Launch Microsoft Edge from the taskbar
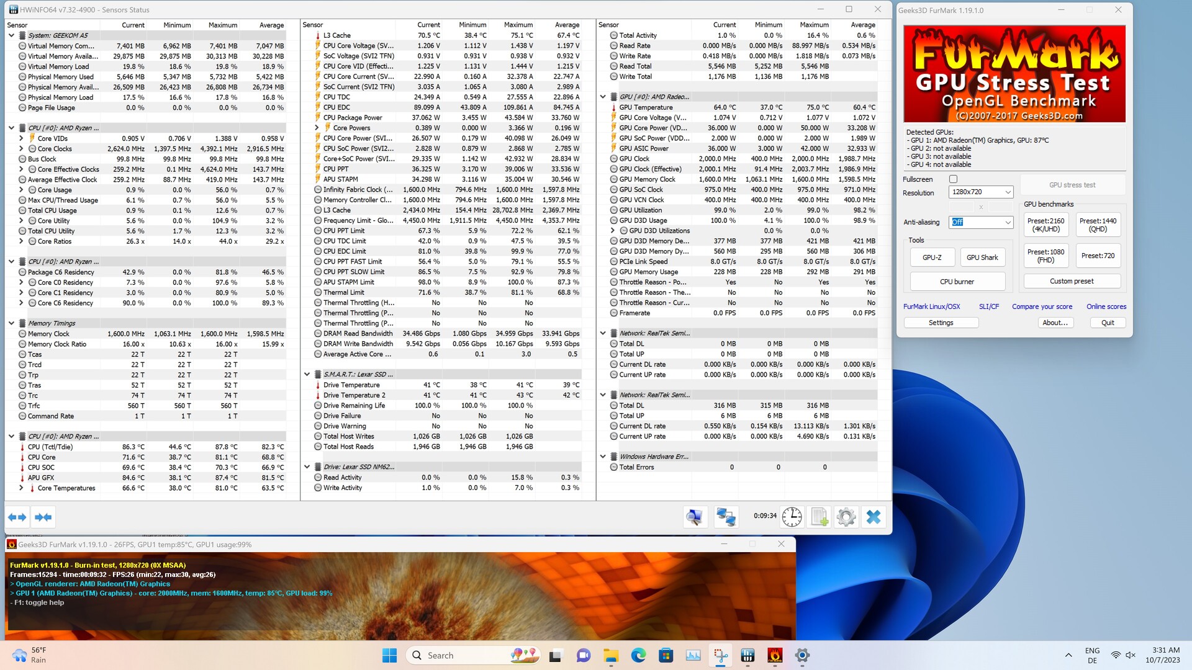The height and width of the screenshot is (670, 1192). click(x=638, y=655)
